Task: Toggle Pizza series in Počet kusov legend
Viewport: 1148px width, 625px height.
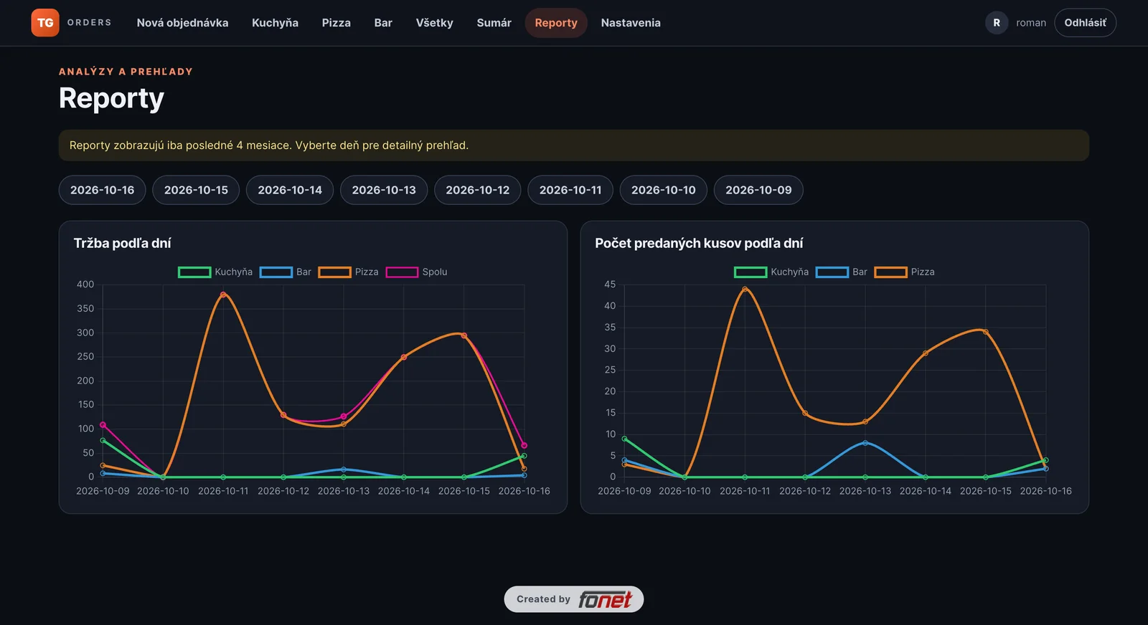Action: 905,272
